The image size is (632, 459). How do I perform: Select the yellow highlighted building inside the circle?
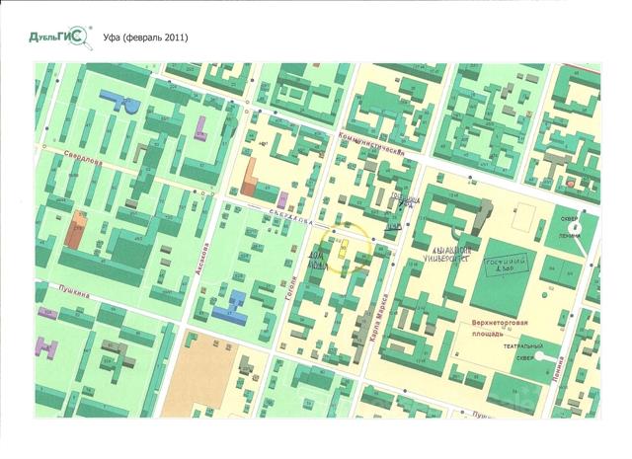343,250
